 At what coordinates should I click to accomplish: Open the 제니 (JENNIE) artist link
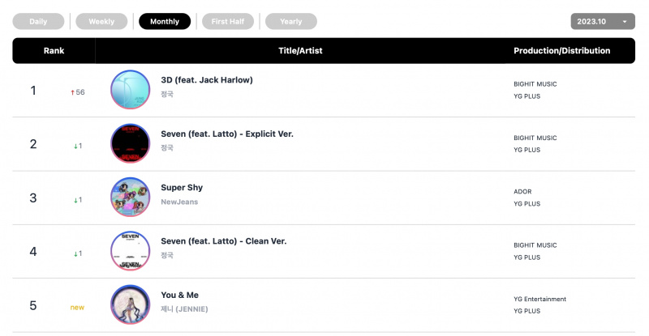[184, 308]
